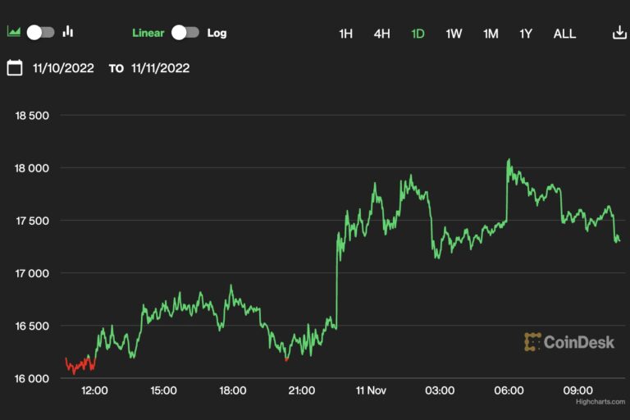
Task: Click the 17 000 y-axis label
Action: click(32, 273)
